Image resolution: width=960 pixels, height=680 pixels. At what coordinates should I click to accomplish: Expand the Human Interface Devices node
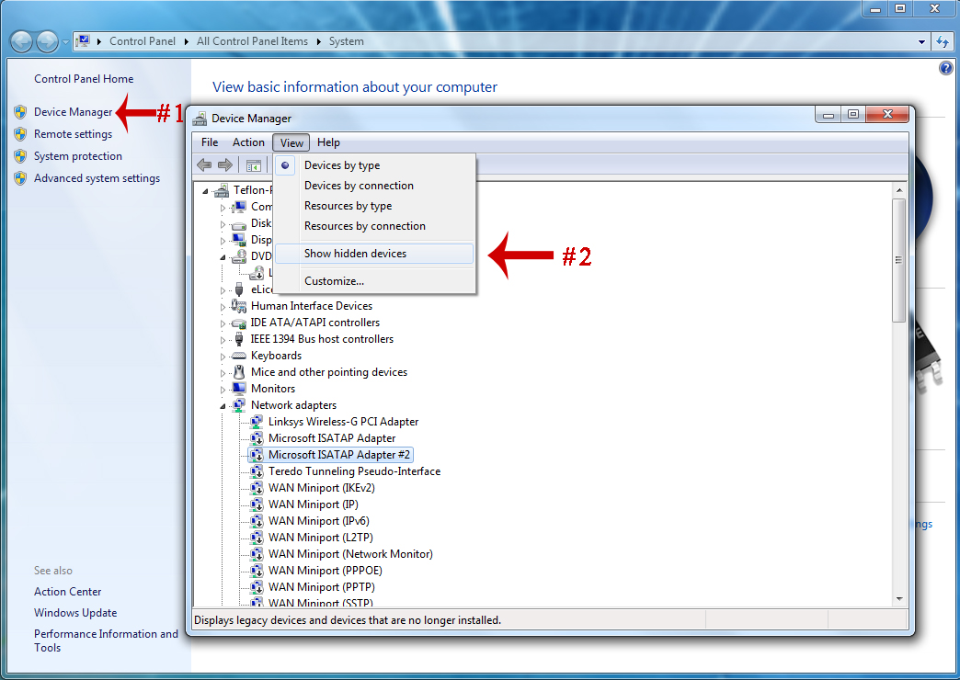[x=223, y=306]
